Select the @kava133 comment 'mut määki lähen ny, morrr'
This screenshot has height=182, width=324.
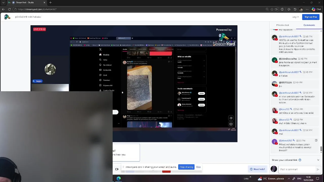click(295, 121)
